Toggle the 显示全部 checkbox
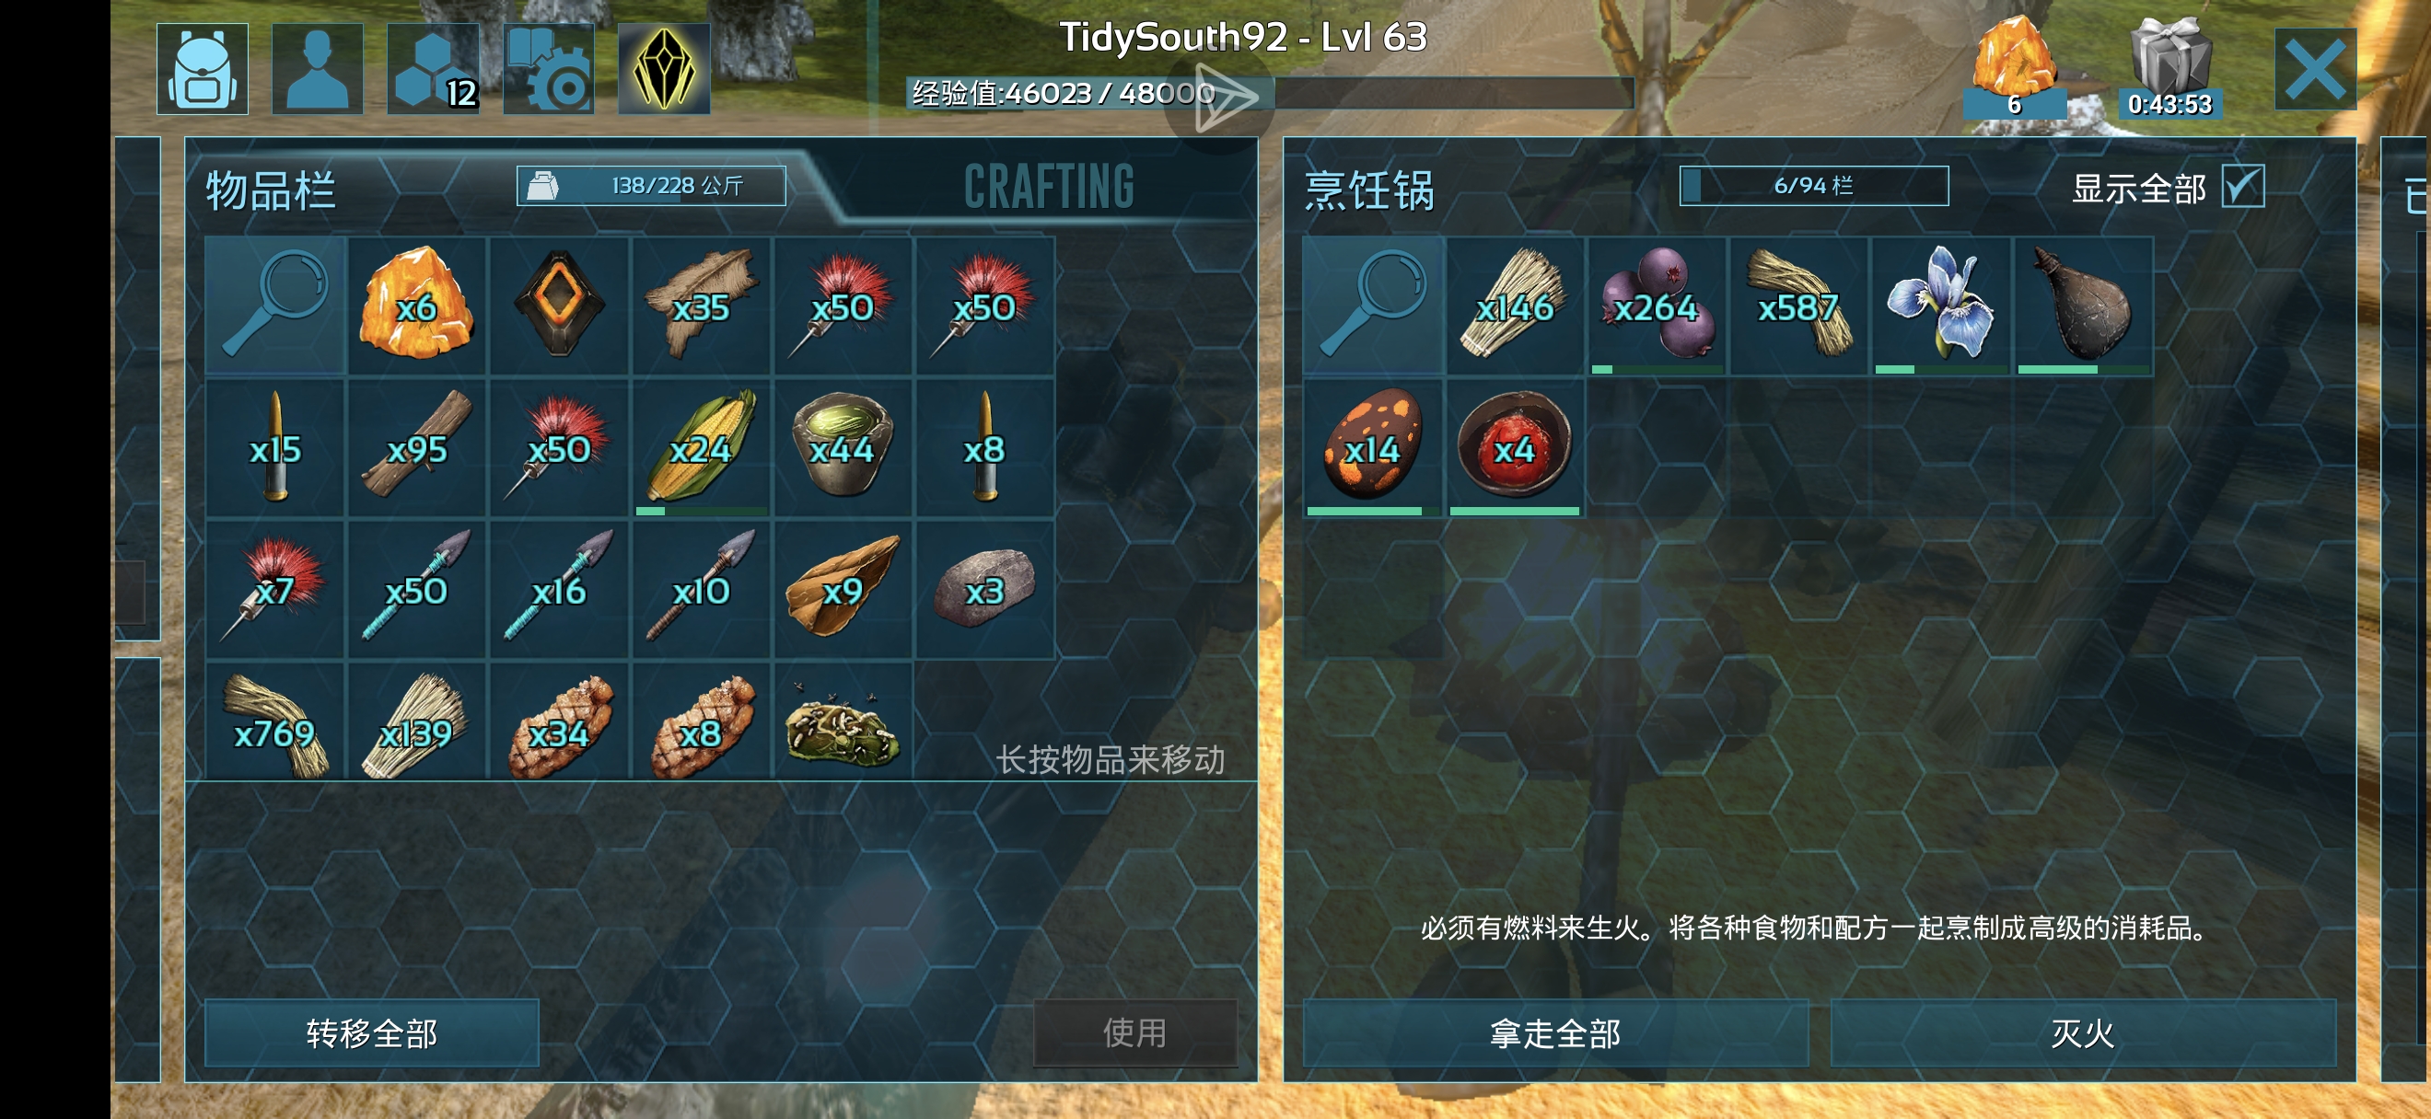2431x1119 pixels. [2242, 186]
